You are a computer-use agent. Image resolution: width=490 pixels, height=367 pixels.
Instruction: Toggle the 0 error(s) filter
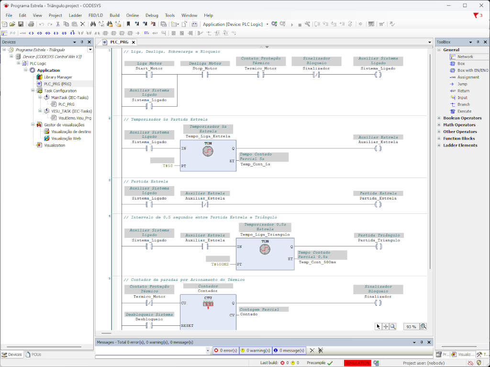click(225, 350)
